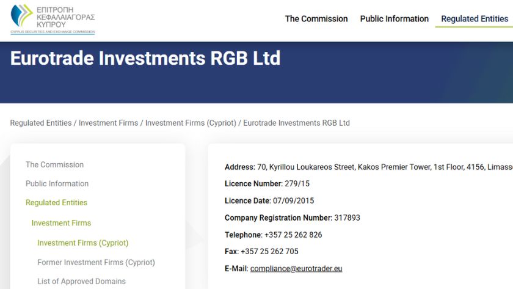
Task: Click the licence number 279/15 text
Action: [297, 184]
